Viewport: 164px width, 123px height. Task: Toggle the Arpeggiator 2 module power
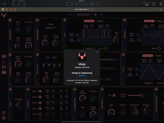[x=10, y=55]
